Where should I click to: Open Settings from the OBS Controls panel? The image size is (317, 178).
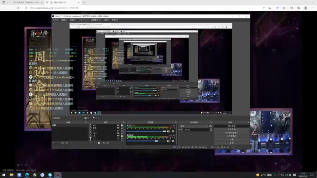pyautogui.click(x=232, y=140)
